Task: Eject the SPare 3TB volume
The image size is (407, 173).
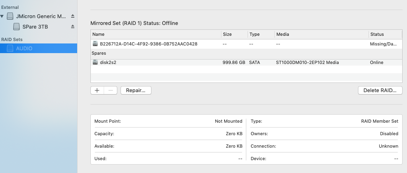Action: click(x=73, y=27)
